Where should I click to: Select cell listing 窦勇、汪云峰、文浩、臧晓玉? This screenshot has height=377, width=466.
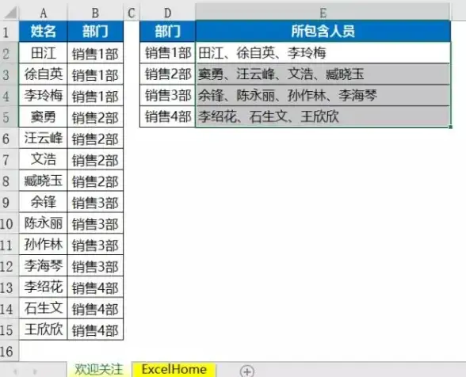coord(323,74)
